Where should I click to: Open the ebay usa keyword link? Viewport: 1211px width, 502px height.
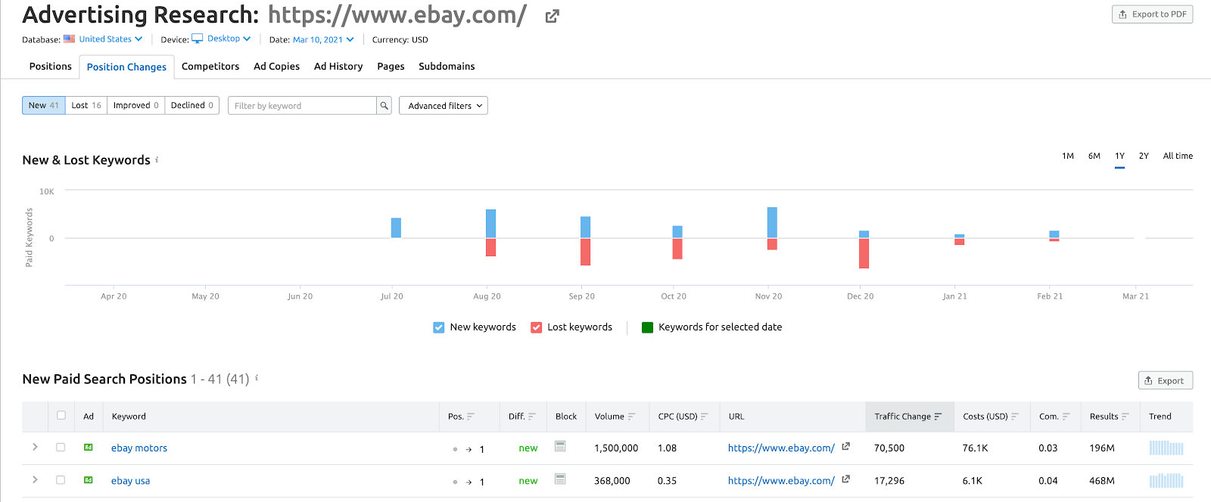[x=131, y=480]
